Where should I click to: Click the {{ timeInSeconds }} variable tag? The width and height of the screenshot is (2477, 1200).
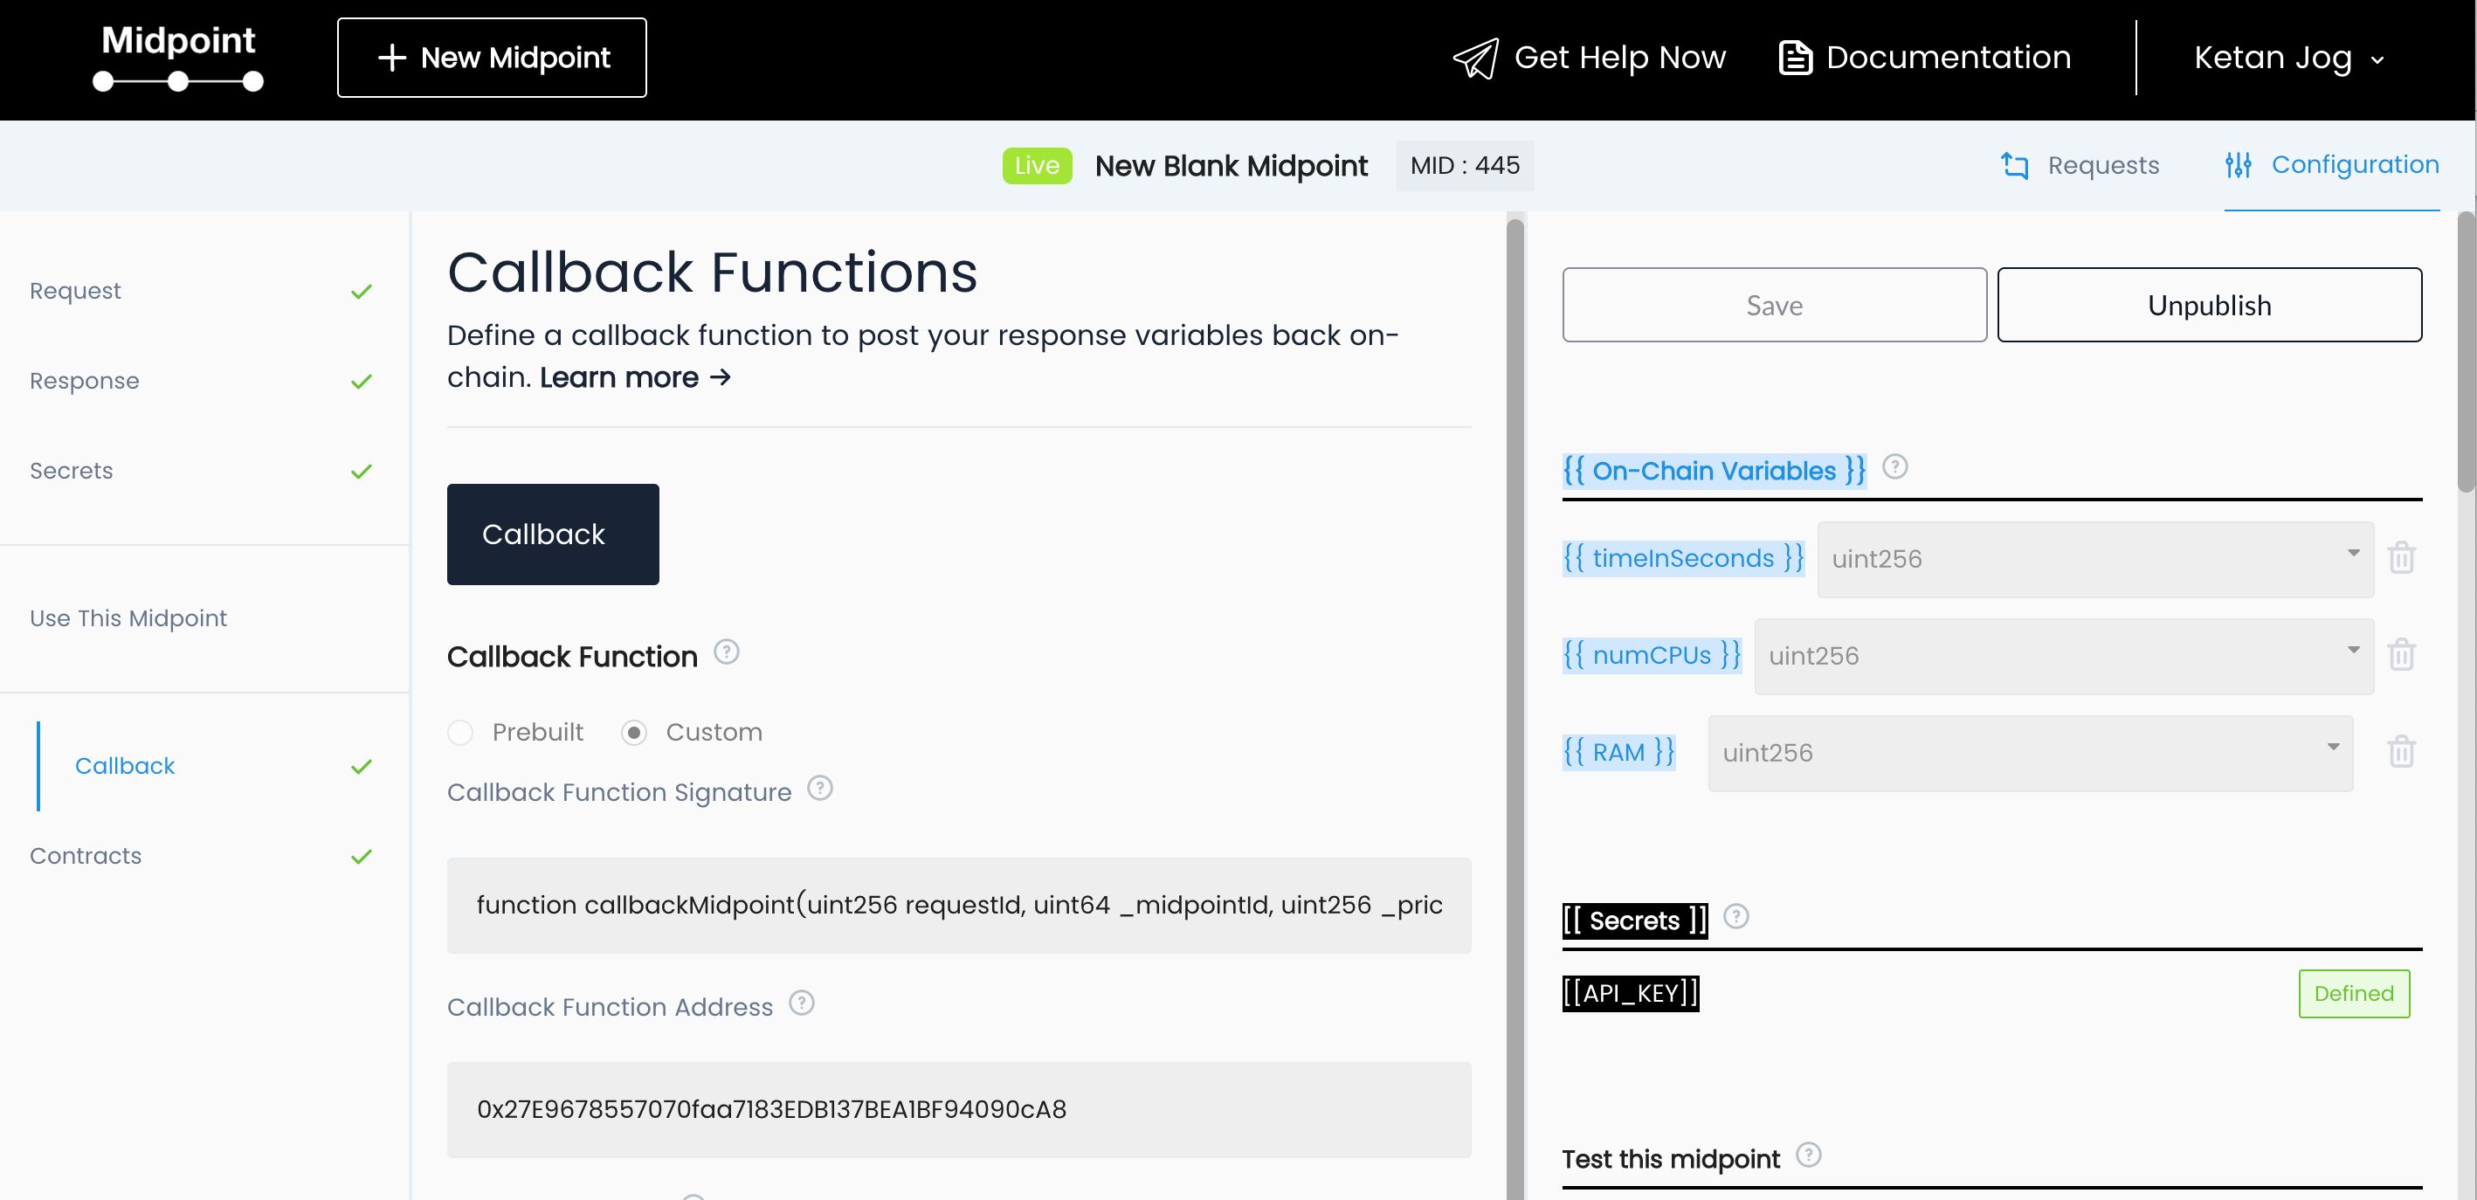[x=1683, y=558]
